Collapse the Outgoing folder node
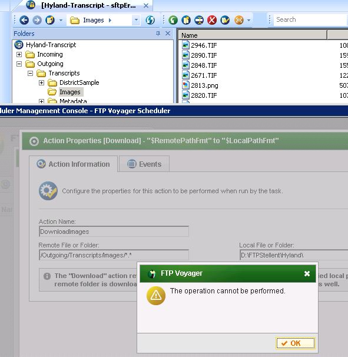This screenshot has height=357, width=348. (19, 64)
